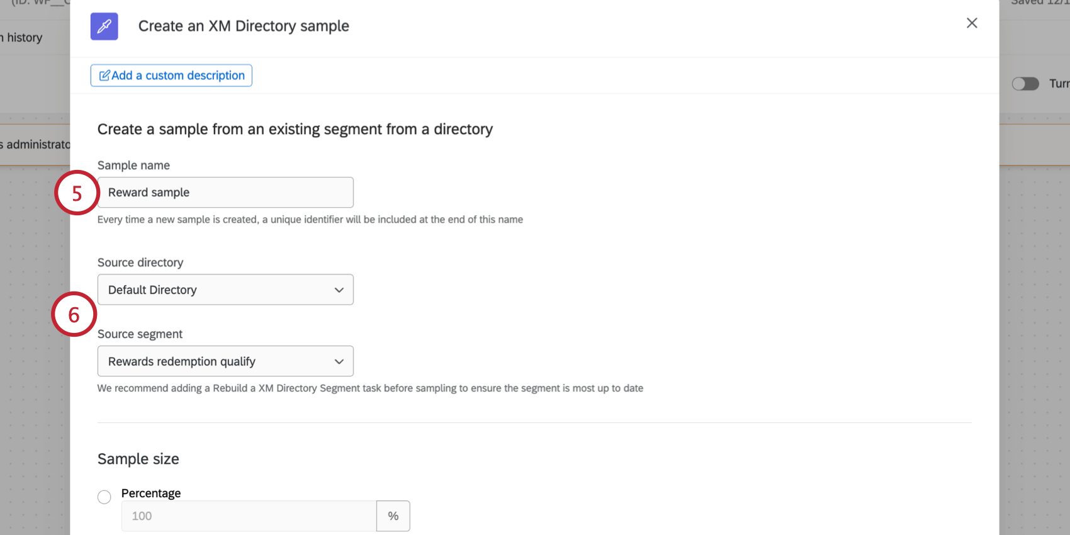Screen dimensions: 1070x535
Task: Dismiss the Create an XM Directory sample dialog
Action: coord(972,23)
